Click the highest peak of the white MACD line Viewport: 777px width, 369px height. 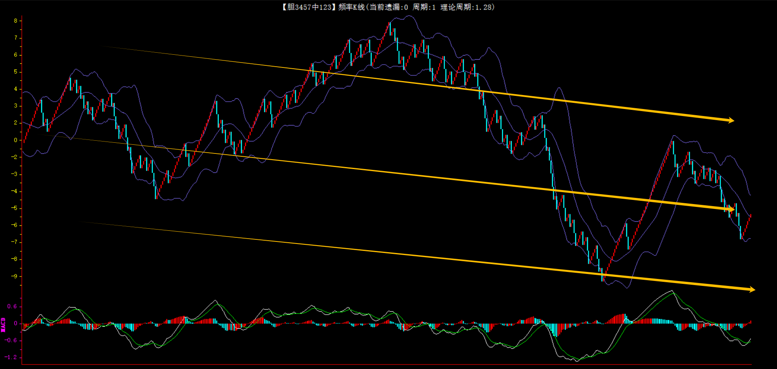(672, 291)
